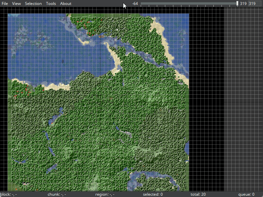This screenshot has height=197, width=263.
Task: Click the block coordinates status label
Action: point(9,194)
